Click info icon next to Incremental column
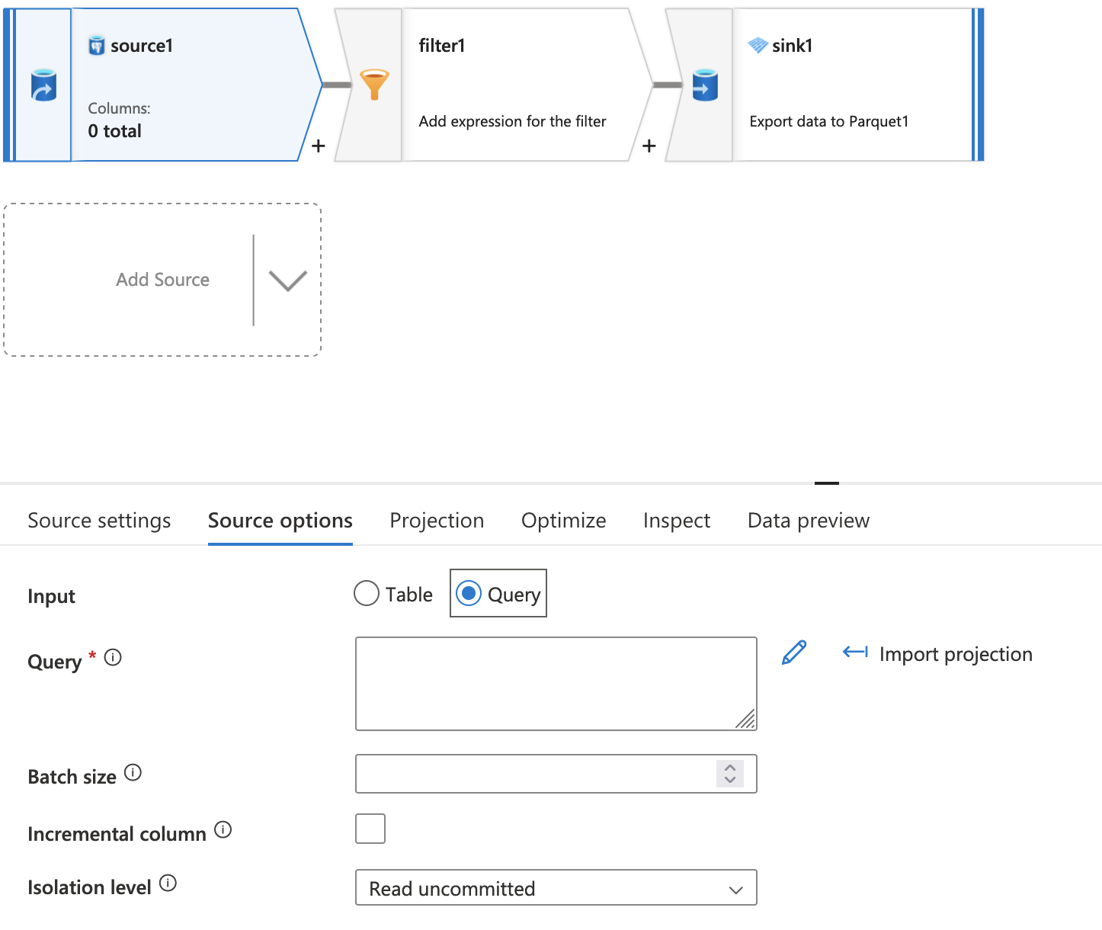The height and width of the screenshot is (930, 1102). (223, 830)
